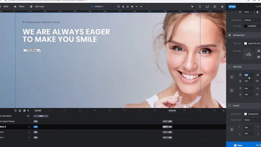Open the Border Style None dropdown
Image resolution: width=261 pixels, height=147 pixels.
pyautogui.click(x=252, y=120)
